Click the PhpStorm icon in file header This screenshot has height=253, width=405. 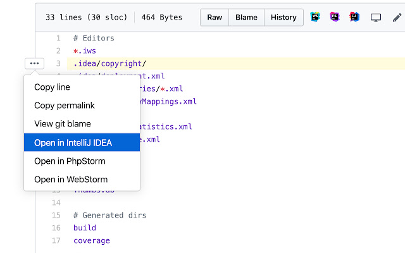pos(335,18)
